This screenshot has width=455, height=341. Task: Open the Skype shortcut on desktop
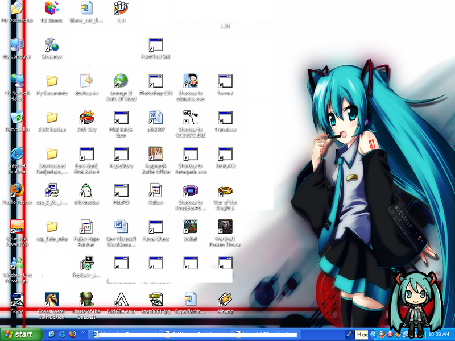(x=17, y=300)
